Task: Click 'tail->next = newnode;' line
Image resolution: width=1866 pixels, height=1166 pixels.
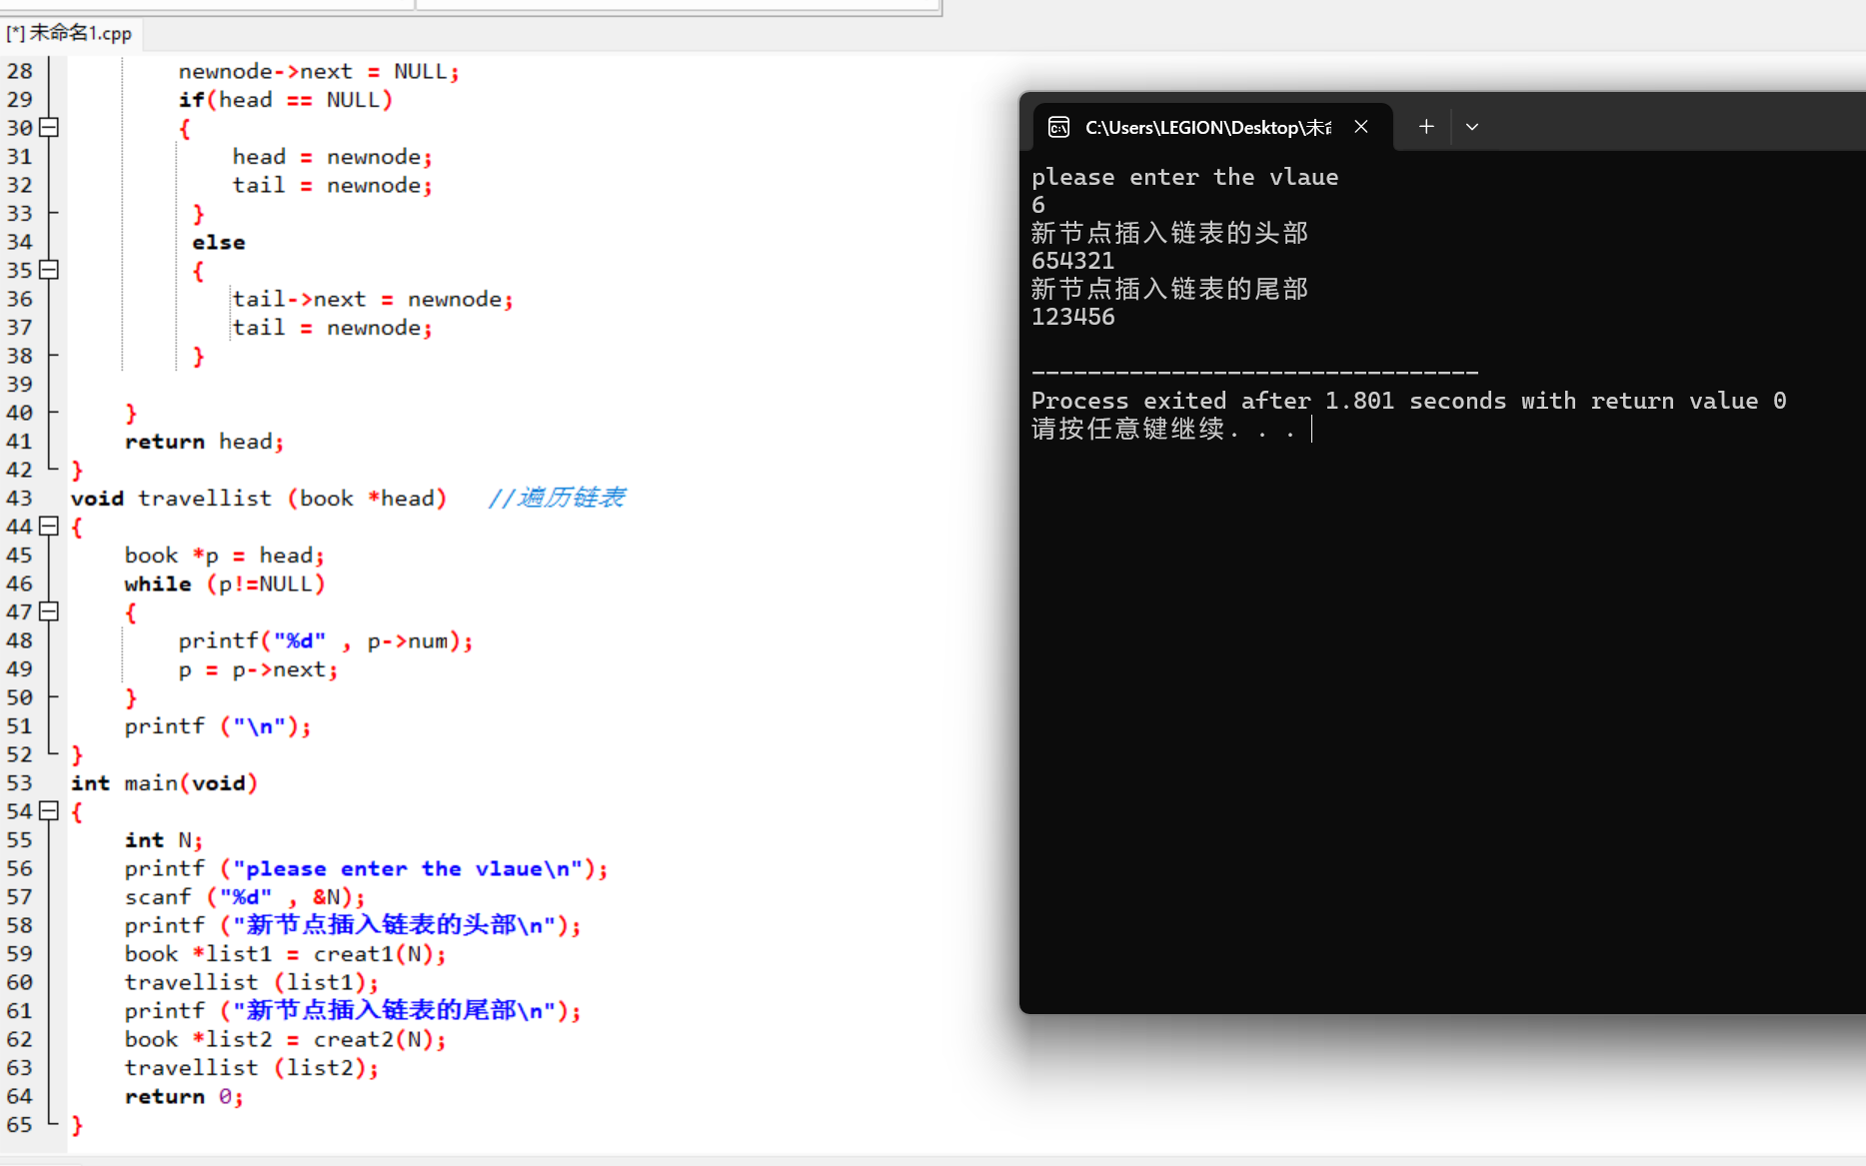Action: 373,300
